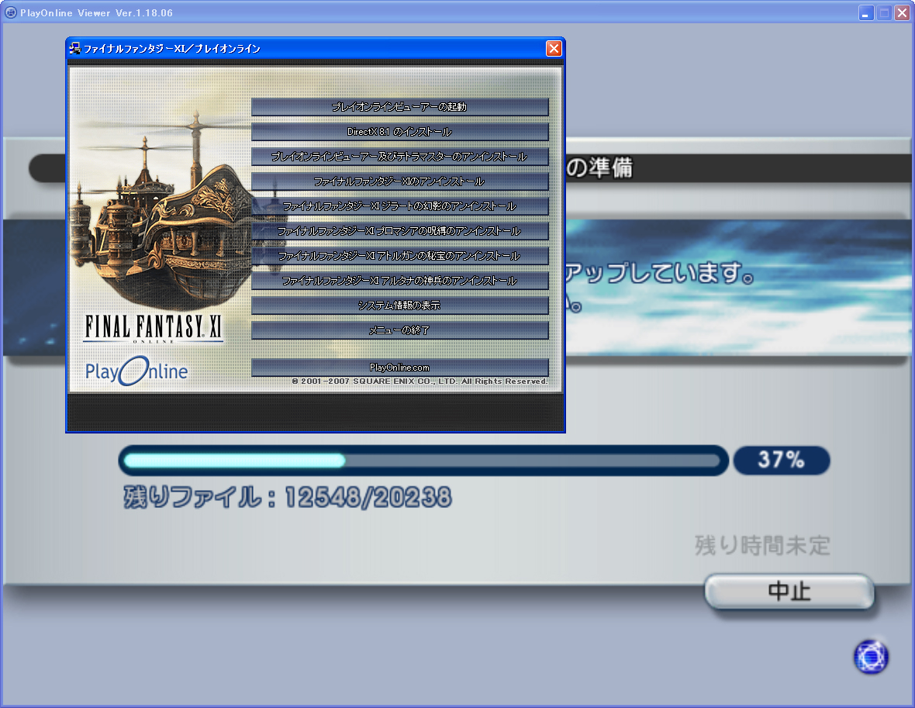Launch PlayOnline Viewer (プレイオンラインビューアーの起動)
The image size is (915, 708).
click(399, 107)
